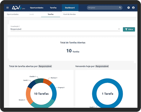Open the settings gear icon
Image resolution: width=141 pixels, height=112 pixels.
(128, 8)
